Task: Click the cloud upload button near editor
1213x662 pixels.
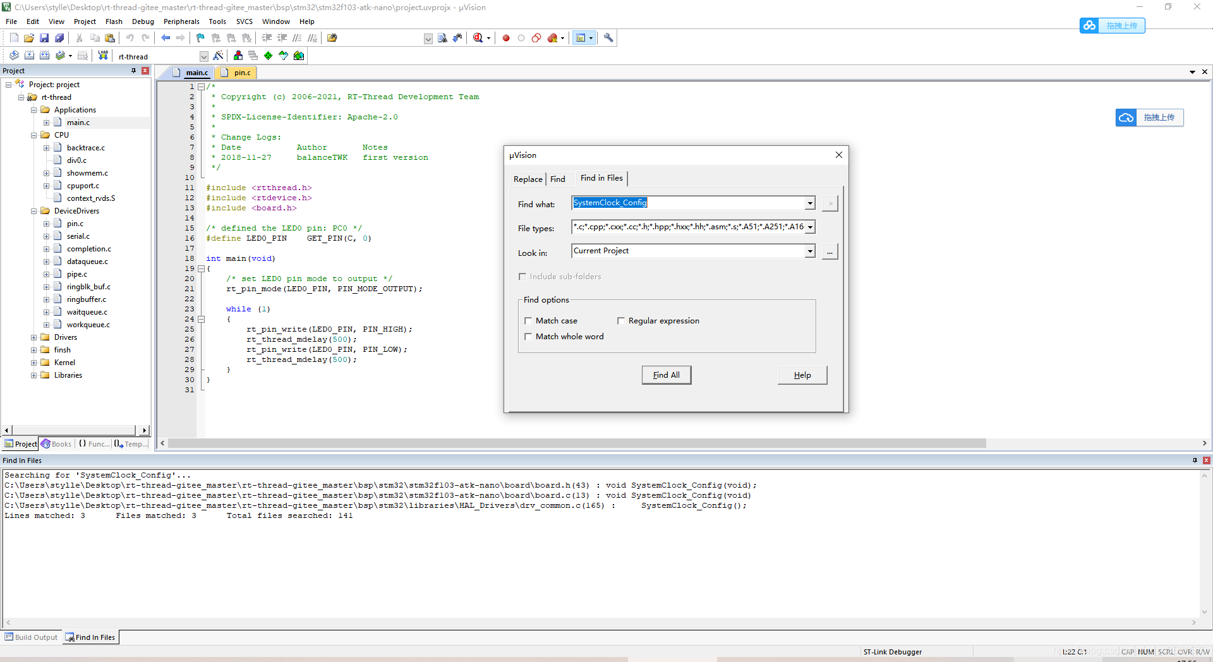Action: coord(1149,117)
